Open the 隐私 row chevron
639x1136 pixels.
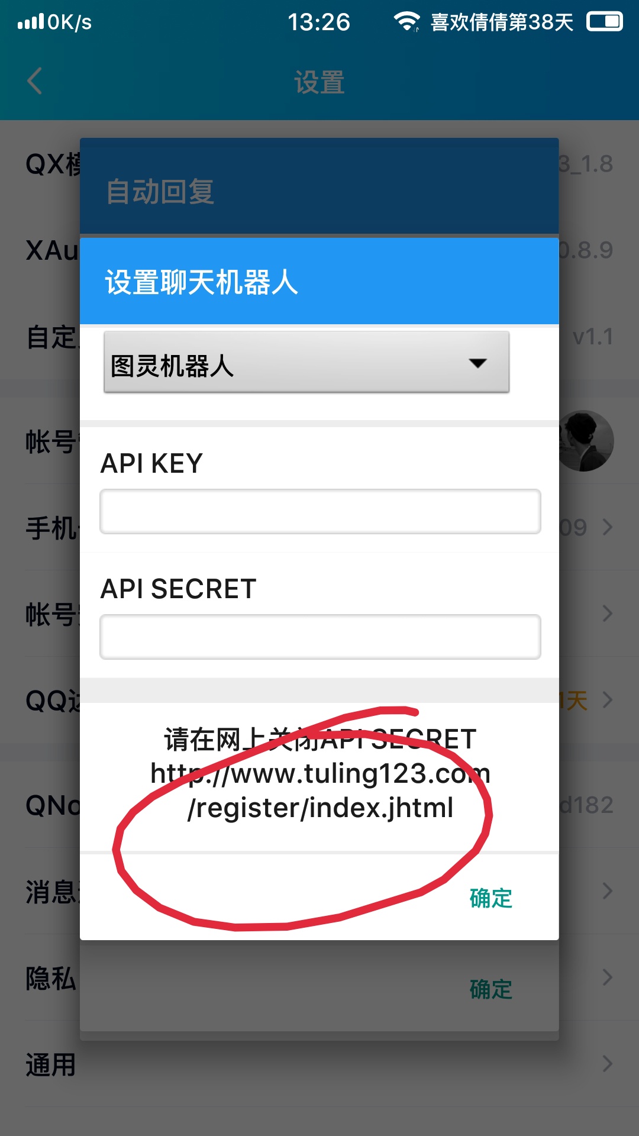tap(607, 977)
